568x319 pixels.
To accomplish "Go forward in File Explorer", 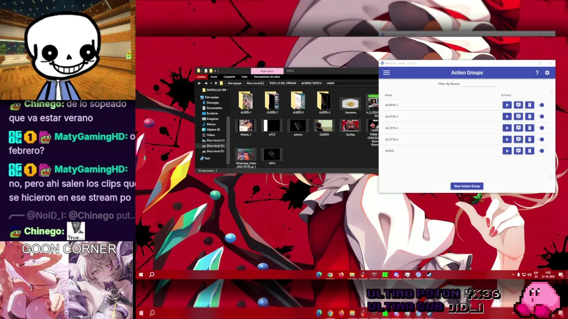I will coord(205,83).
